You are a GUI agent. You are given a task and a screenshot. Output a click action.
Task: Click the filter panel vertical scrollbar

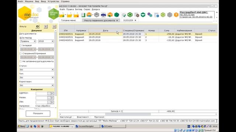56,63
